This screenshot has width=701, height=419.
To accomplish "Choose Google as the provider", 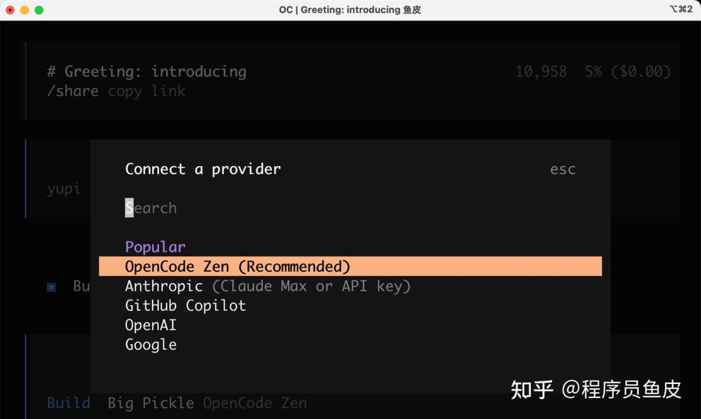I will tap(151, 345).
